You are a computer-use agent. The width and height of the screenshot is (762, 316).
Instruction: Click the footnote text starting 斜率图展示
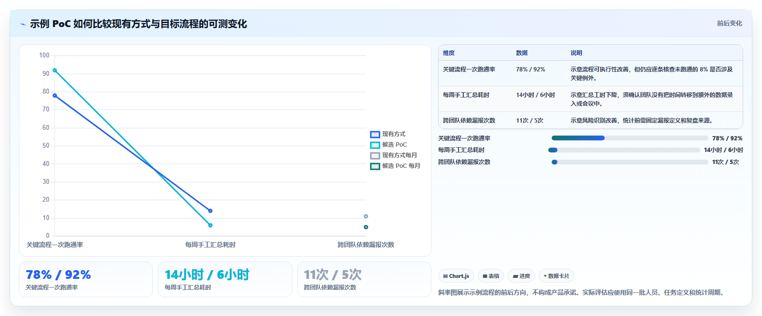coord(582,292)
